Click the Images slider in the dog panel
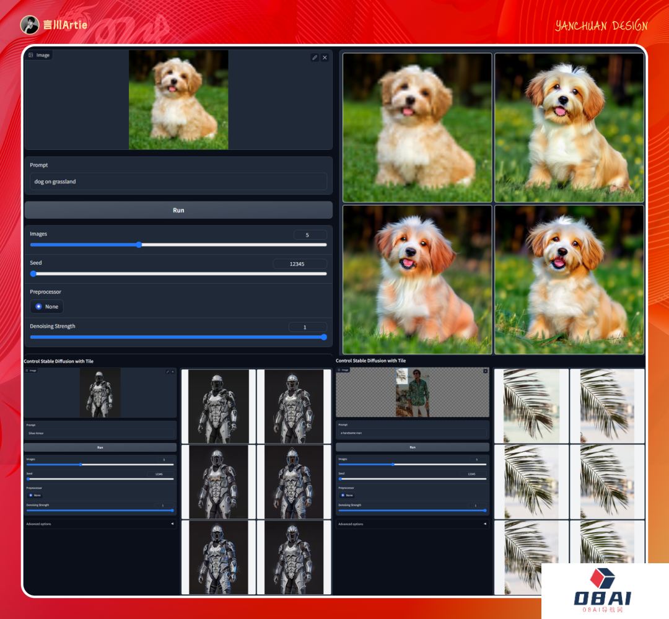 178,245
